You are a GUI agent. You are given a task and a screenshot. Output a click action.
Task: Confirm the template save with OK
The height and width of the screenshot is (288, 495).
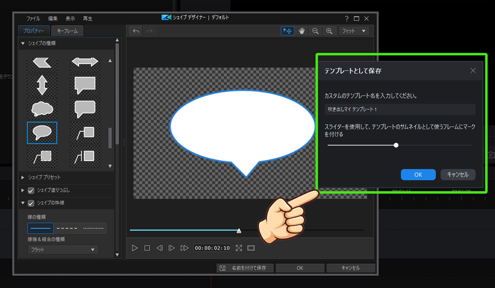coord(418,174)
